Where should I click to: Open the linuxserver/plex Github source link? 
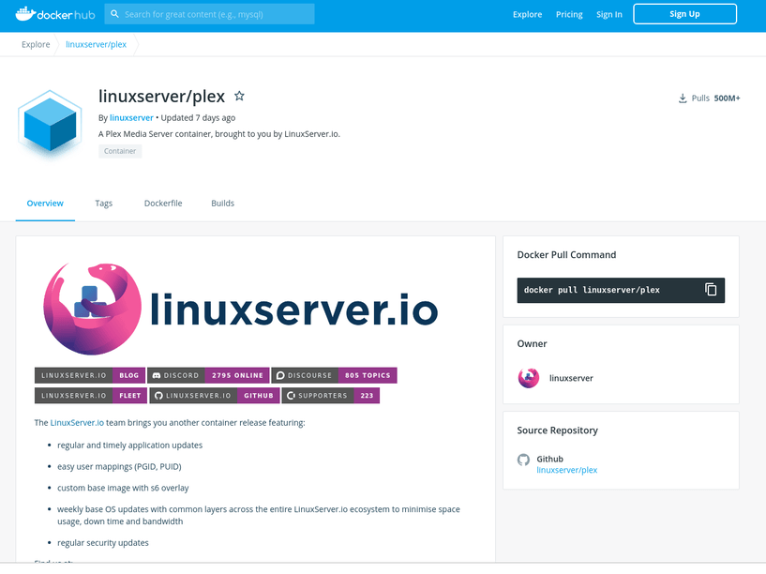[566, 470]
